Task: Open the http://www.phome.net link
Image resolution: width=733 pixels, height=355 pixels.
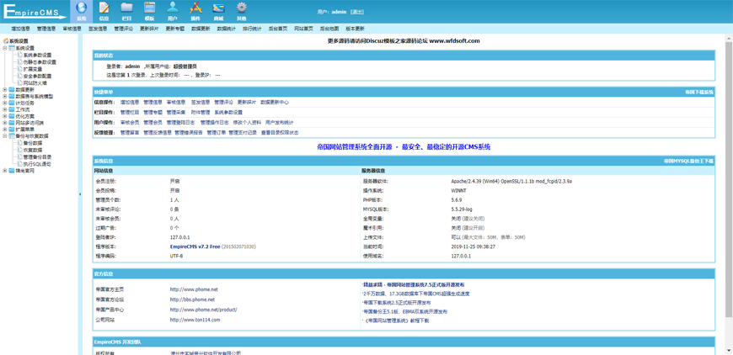Action: [194, 289]
